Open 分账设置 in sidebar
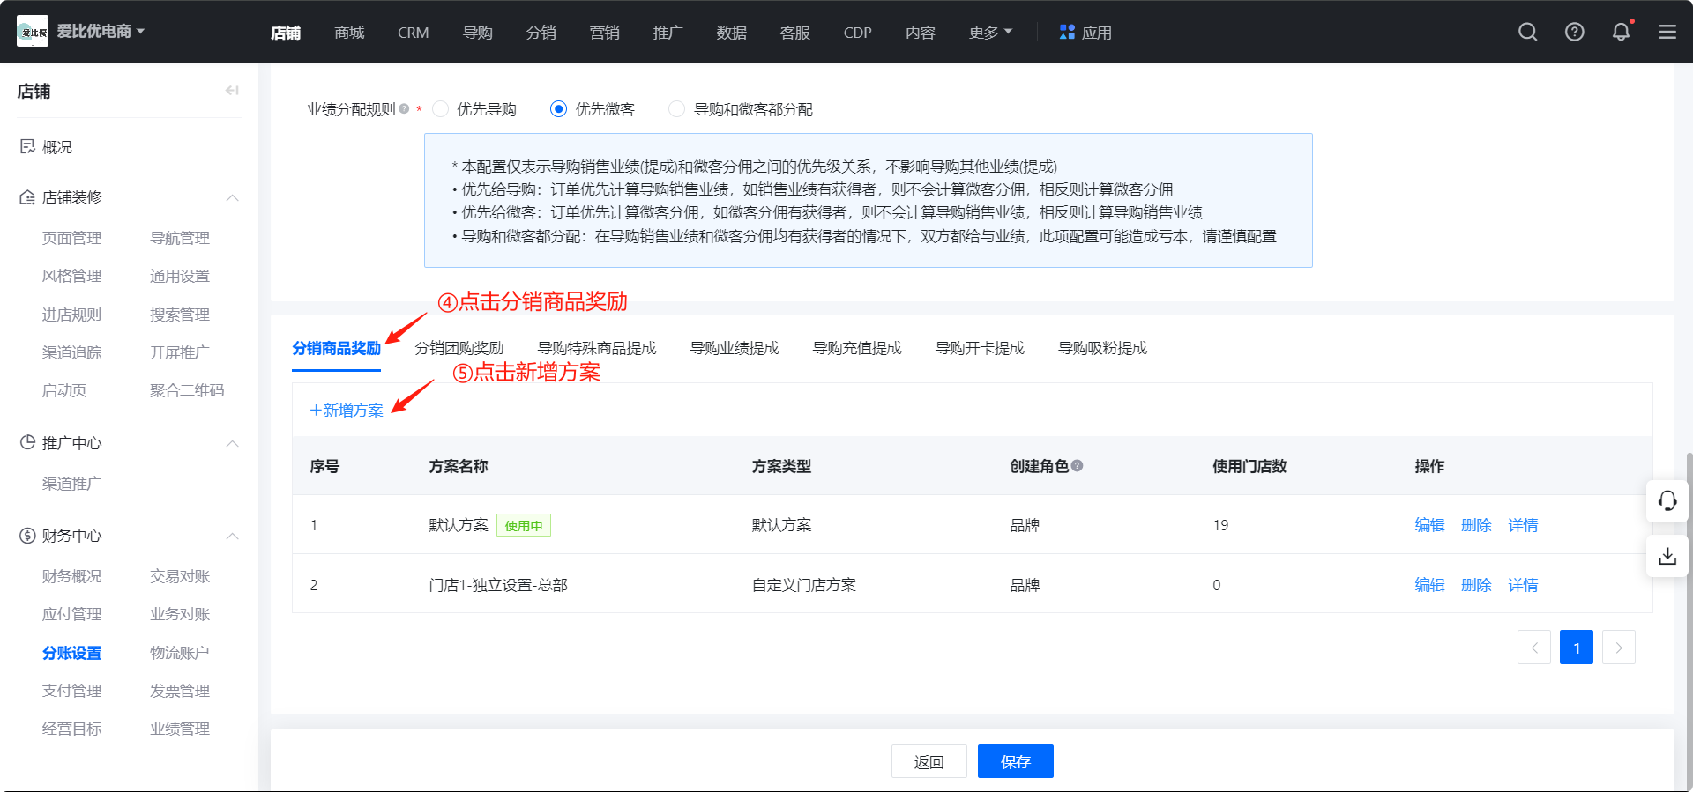The image size is (1693, 792). [71, 653]
